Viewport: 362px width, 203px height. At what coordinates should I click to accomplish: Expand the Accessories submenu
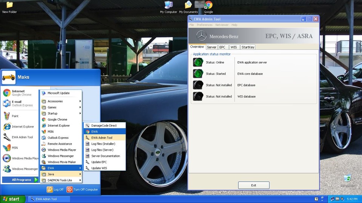click(61, 101)
